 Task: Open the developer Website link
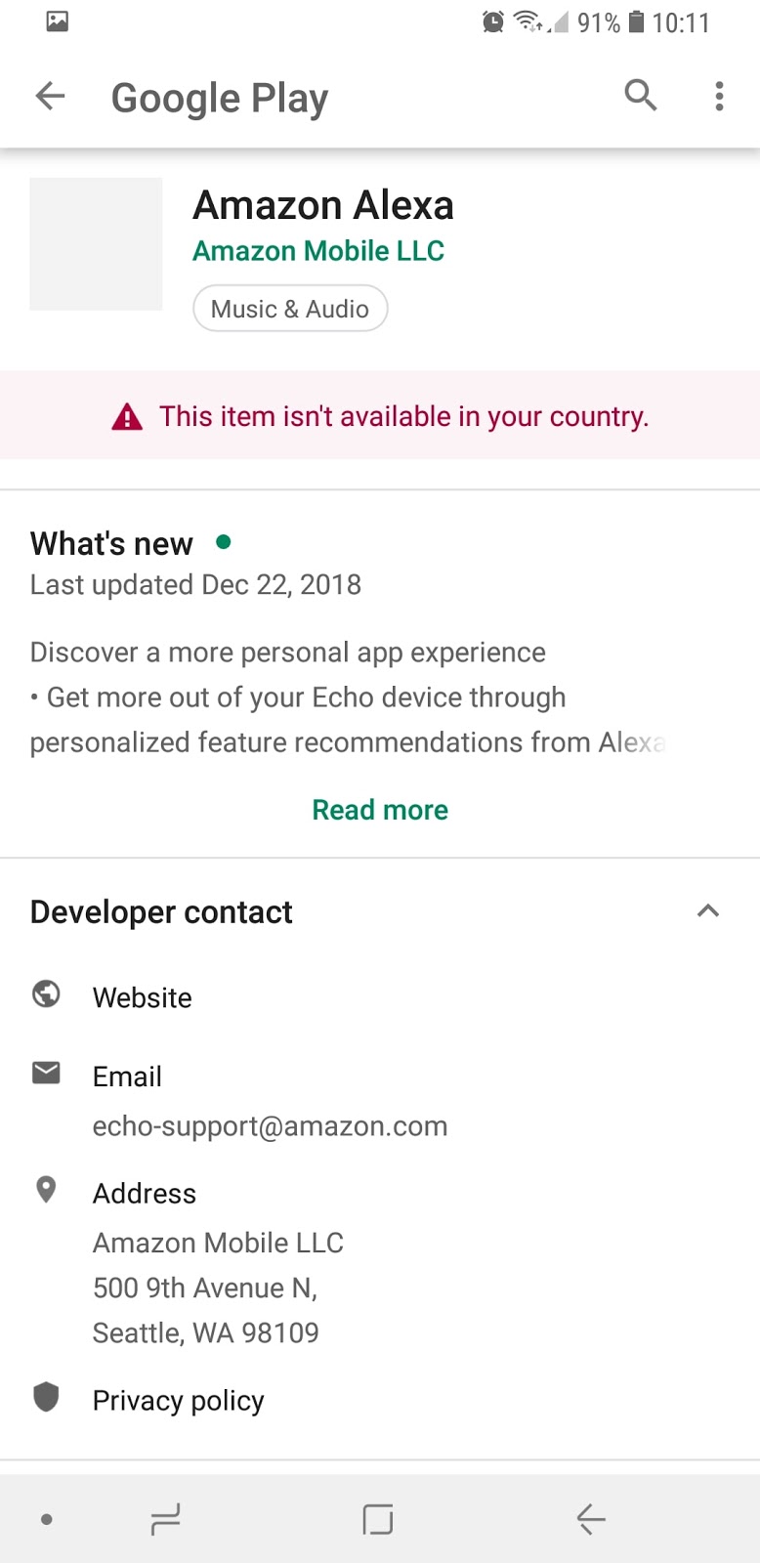(143, 997)
